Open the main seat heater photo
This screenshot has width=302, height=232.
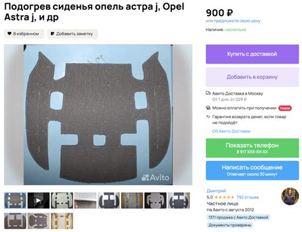[x=98, y=114]
